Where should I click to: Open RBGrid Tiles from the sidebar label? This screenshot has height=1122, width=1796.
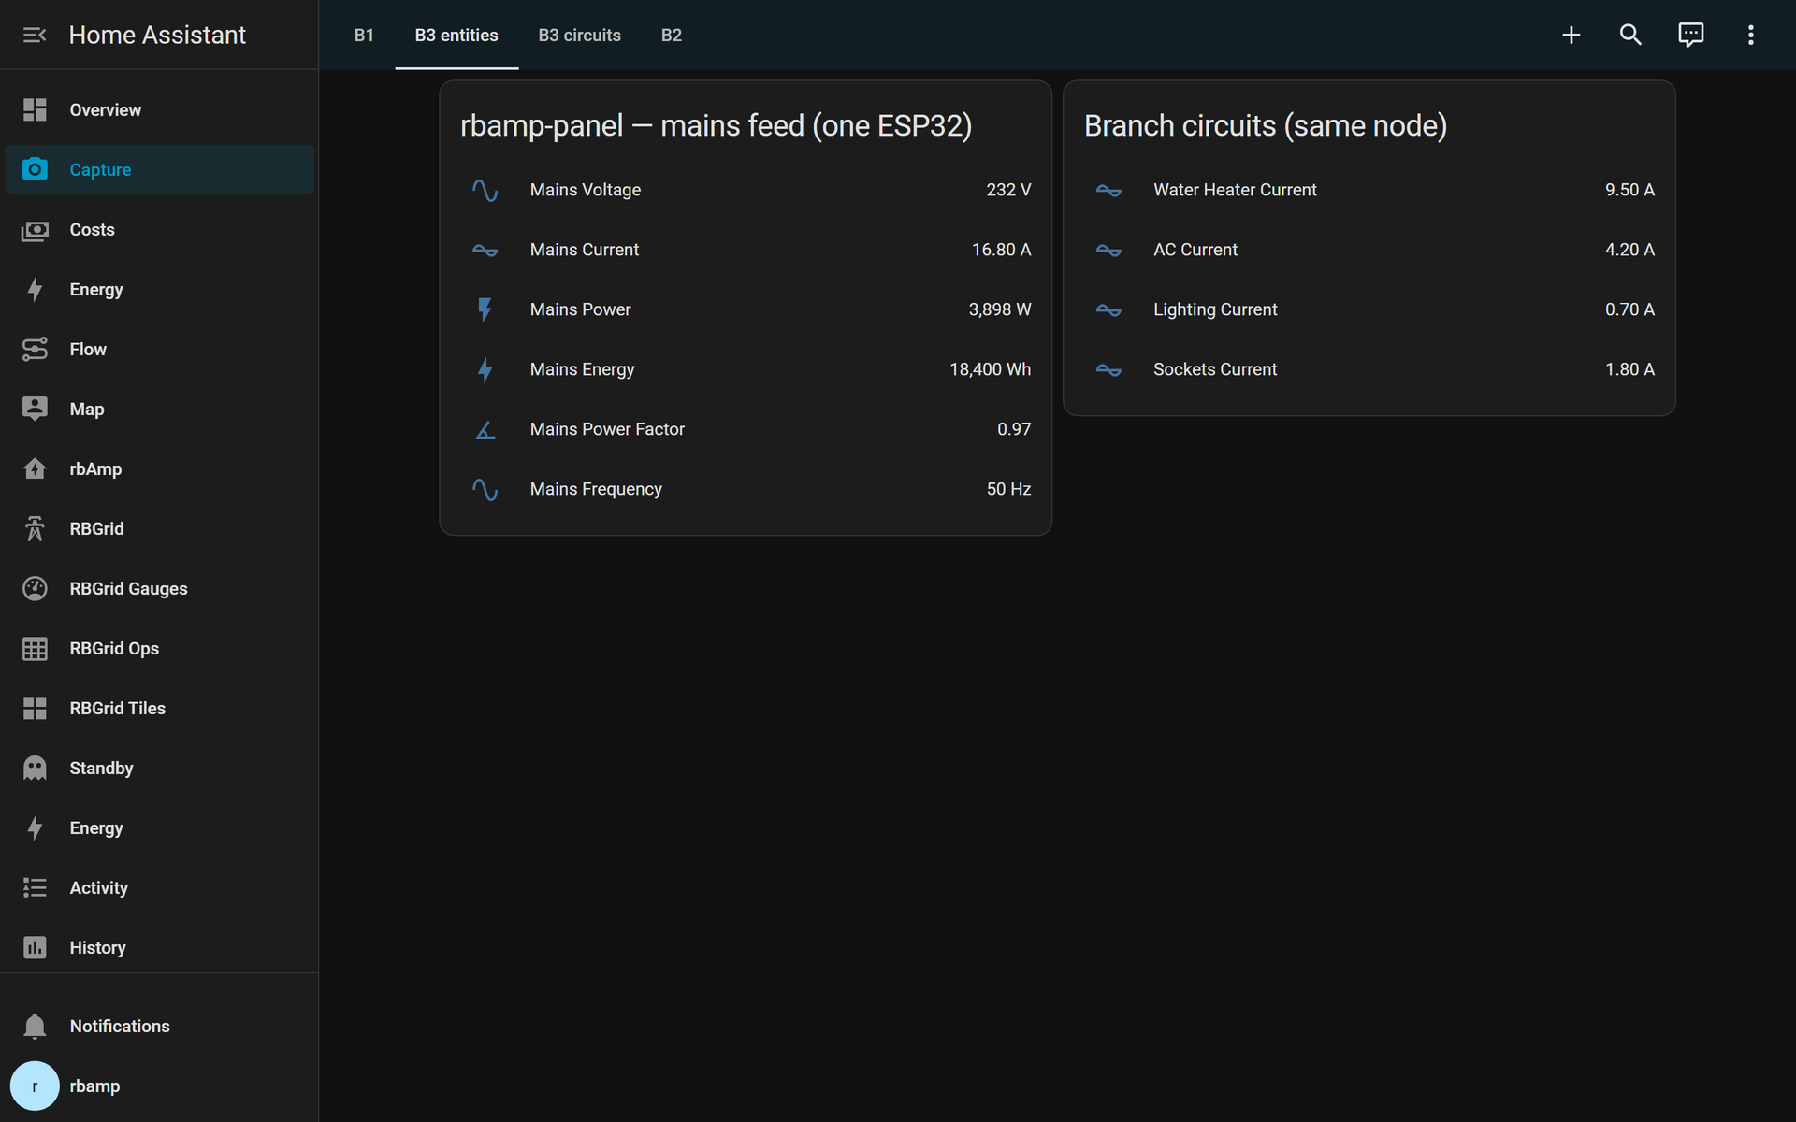pyautogui.click(x=117, y=708)
